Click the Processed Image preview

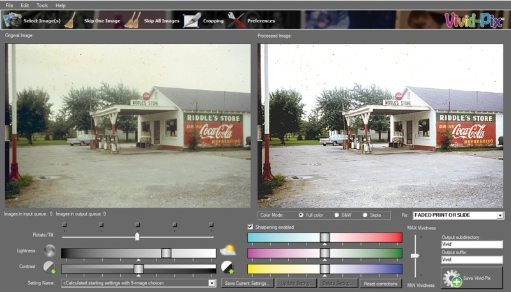coord(380,126)
